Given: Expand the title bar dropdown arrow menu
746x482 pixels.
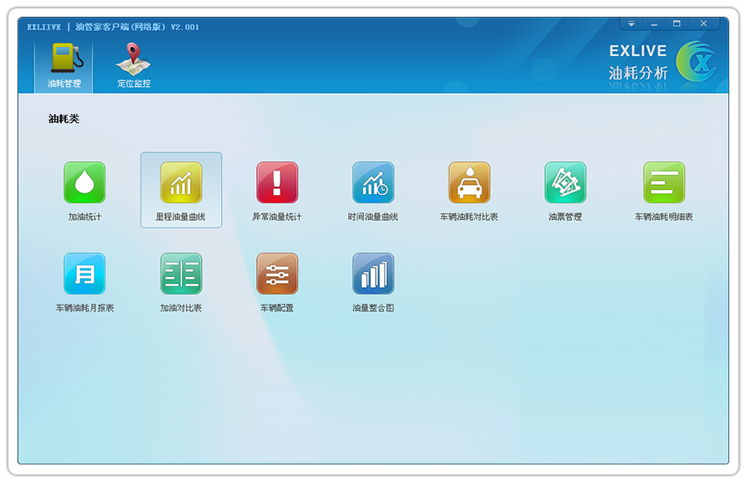Looking at the screenshot, I should (x=631, y=24).
